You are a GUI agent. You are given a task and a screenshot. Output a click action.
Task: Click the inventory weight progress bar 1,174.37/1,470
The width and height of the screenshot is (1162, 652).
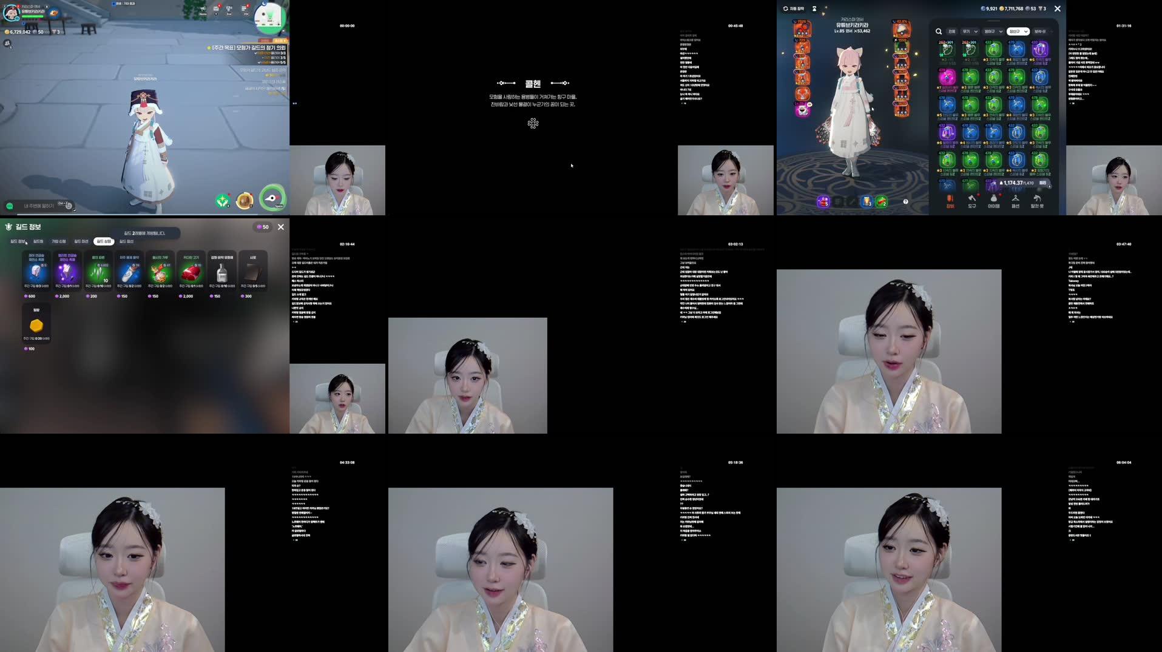1019,183
